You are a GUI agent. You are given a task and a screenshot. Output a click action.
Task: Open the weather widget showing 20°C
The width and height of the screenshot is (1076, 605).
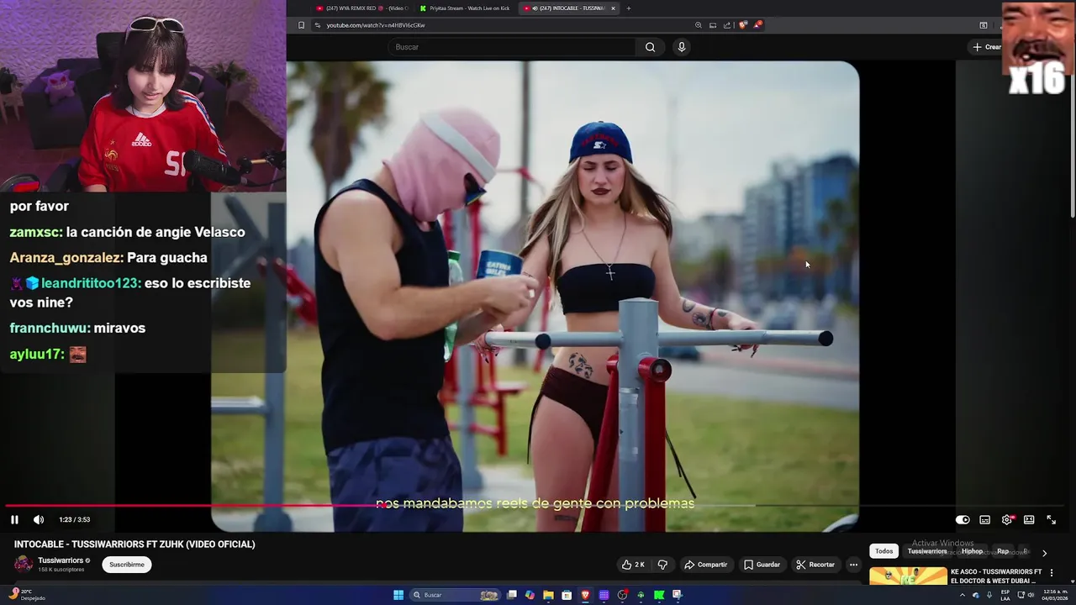click(x=25, y=595)
